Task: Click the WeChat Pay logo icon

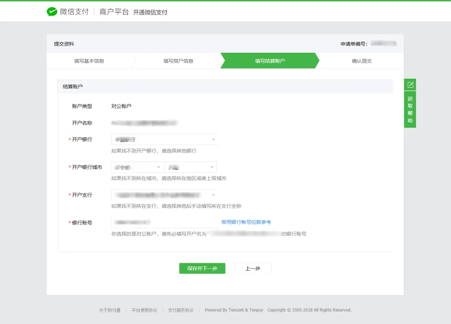Action: coord(52,12)
